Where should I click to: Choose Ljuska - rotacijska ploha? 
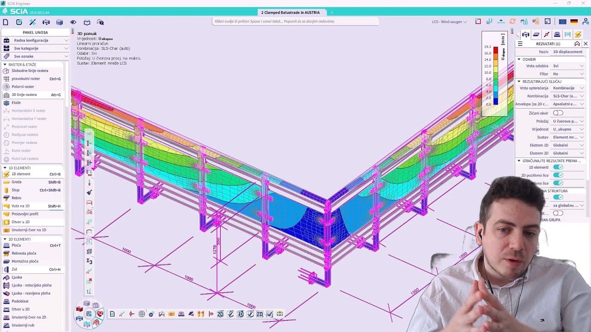click(32, 285)
